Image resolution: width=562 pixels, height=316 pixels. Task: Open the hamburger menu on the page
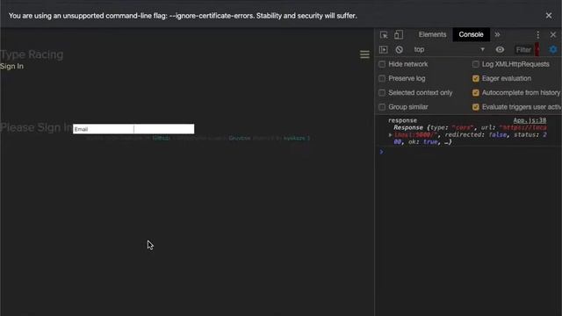(364, 54)
